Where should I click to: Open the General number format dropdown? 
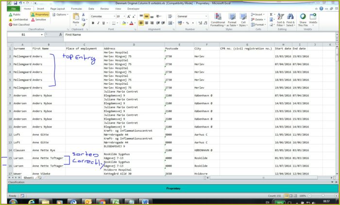(206, 16)
